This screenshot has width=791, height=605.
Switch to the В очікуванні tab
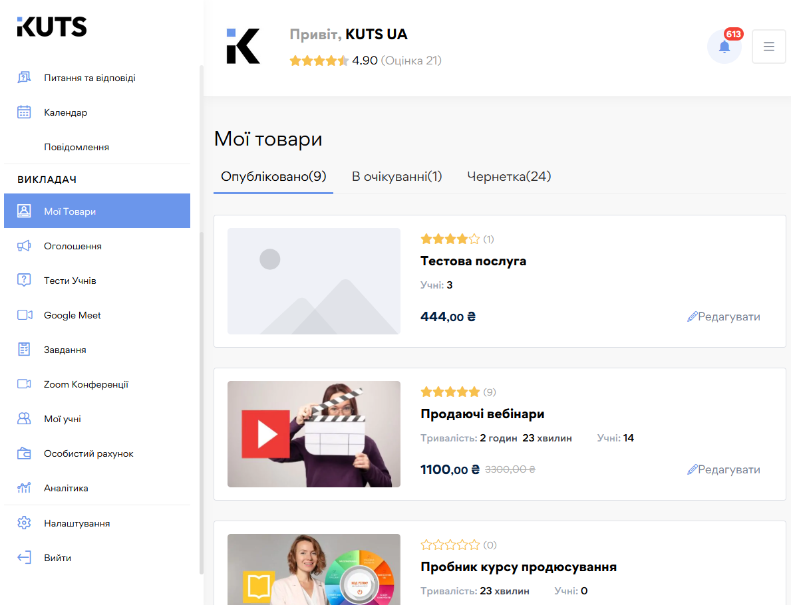tap(396, 176)
